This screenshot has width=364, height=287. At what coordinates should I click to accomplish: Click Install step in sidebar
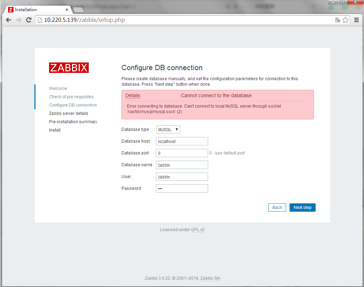click(x=55, y=130)
